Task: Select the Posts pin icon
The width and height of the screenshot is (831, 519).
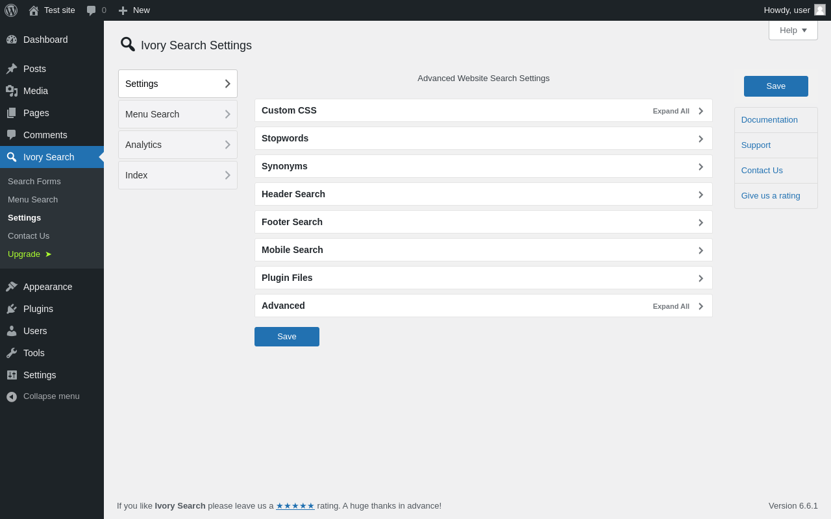Action: click(x=12, y=69)
